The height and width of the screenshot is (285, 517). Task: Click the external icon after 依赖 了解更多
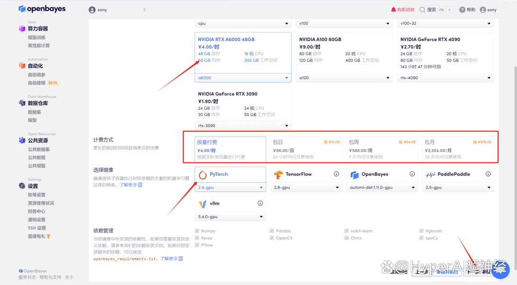pos(180,259)
